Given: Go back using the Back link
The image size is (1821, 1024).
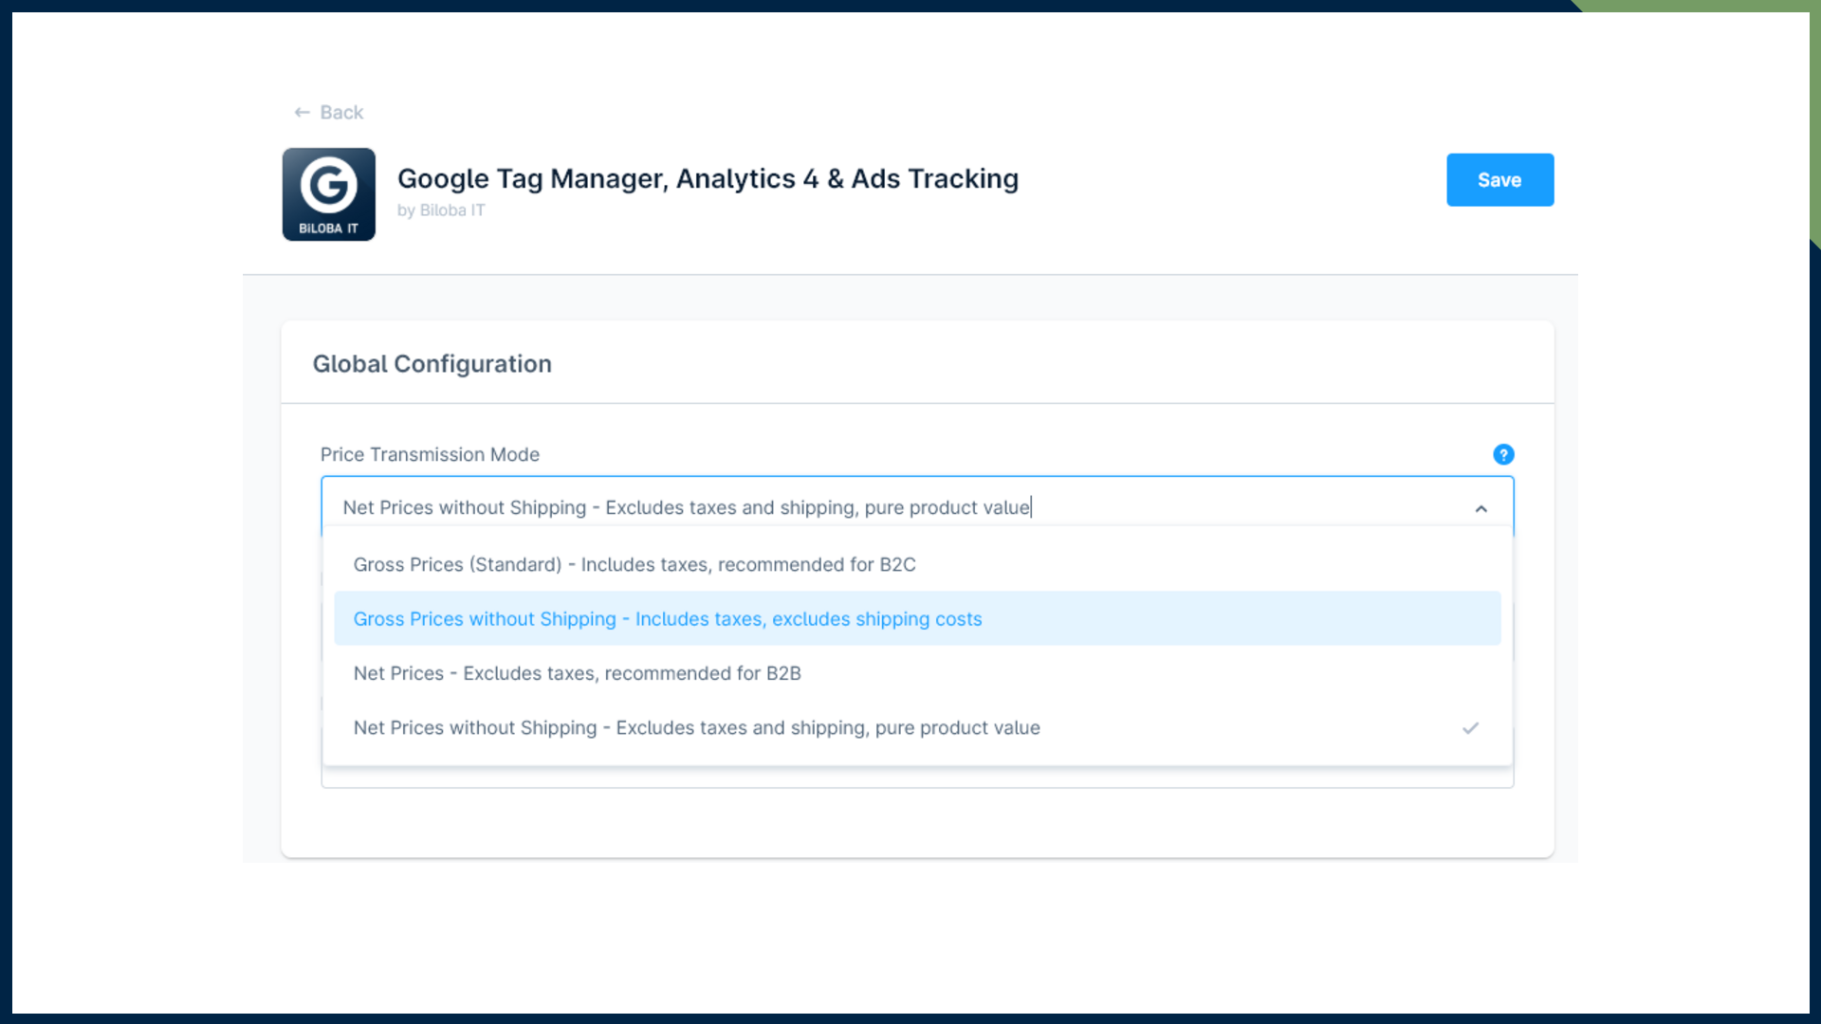Looking at the screenshot, I should pyautogui.click(x=341, y=113).
